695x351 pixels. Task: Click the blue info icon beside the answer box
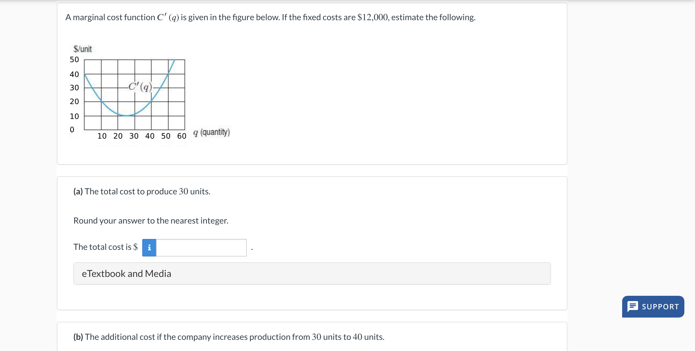point(149,247)
